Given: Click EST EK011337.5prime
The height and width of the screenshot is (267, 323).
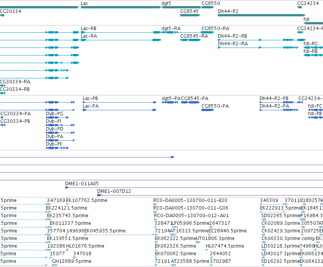Looking at the screenshot, I should point(70,223).
